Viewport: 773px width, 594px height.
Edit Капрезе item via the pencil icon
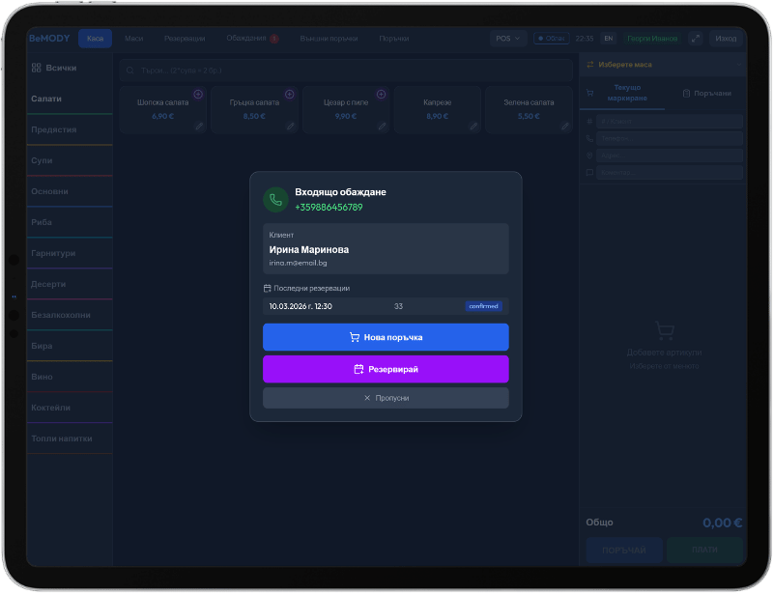click(x=473, y=127)
